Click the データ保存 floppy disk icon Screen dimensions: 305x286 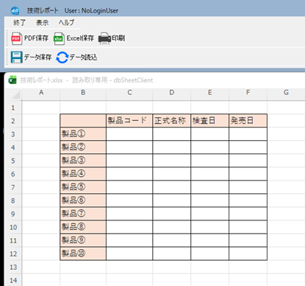16,57
